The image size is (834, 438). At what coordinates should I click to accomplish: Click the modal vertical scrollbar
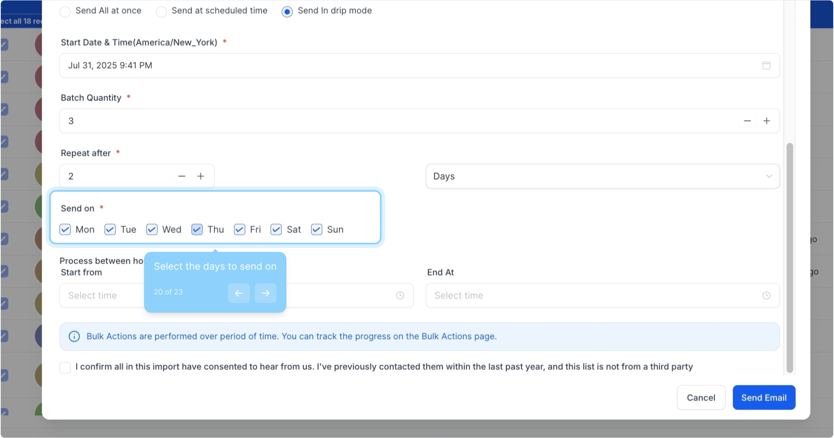[789, 258]
